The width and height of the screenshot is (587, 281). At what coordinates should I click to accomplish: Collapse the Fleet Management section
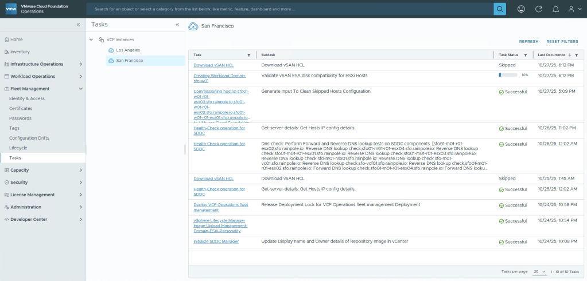point(81,89)
